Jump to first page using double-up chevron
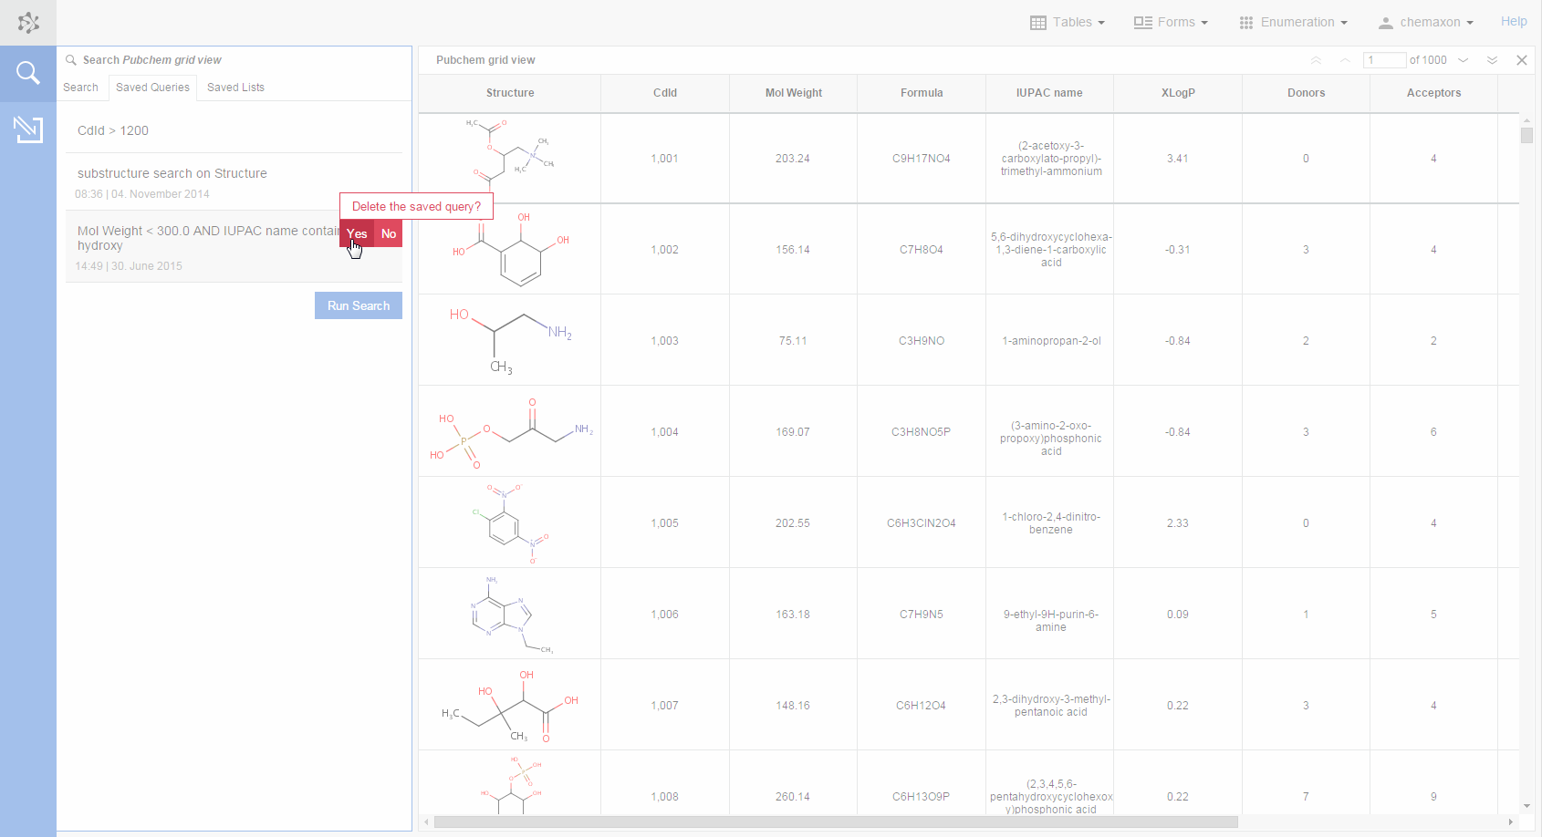1542x837 pixels. pos(1316,60)
